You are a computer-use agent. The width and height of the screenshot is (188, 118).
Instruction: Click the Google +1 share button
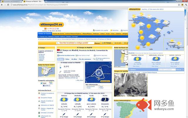click(x=51, y=83)
